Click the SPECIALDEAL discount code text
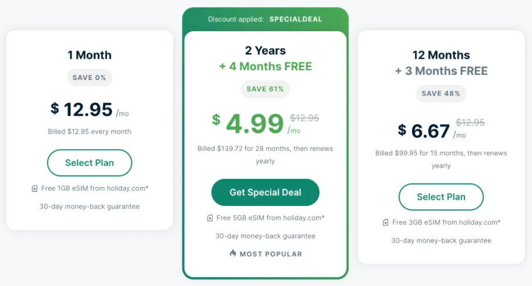532x286 pixels. coord(296,19)
